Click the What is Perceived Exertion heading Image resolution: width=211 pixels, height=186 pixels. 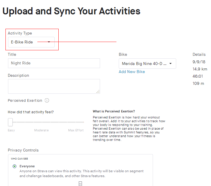(114, 111)
